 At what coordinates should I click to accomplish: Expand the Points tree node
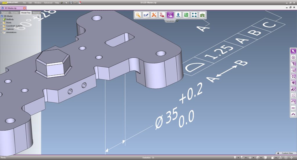[x=1, y=23]
